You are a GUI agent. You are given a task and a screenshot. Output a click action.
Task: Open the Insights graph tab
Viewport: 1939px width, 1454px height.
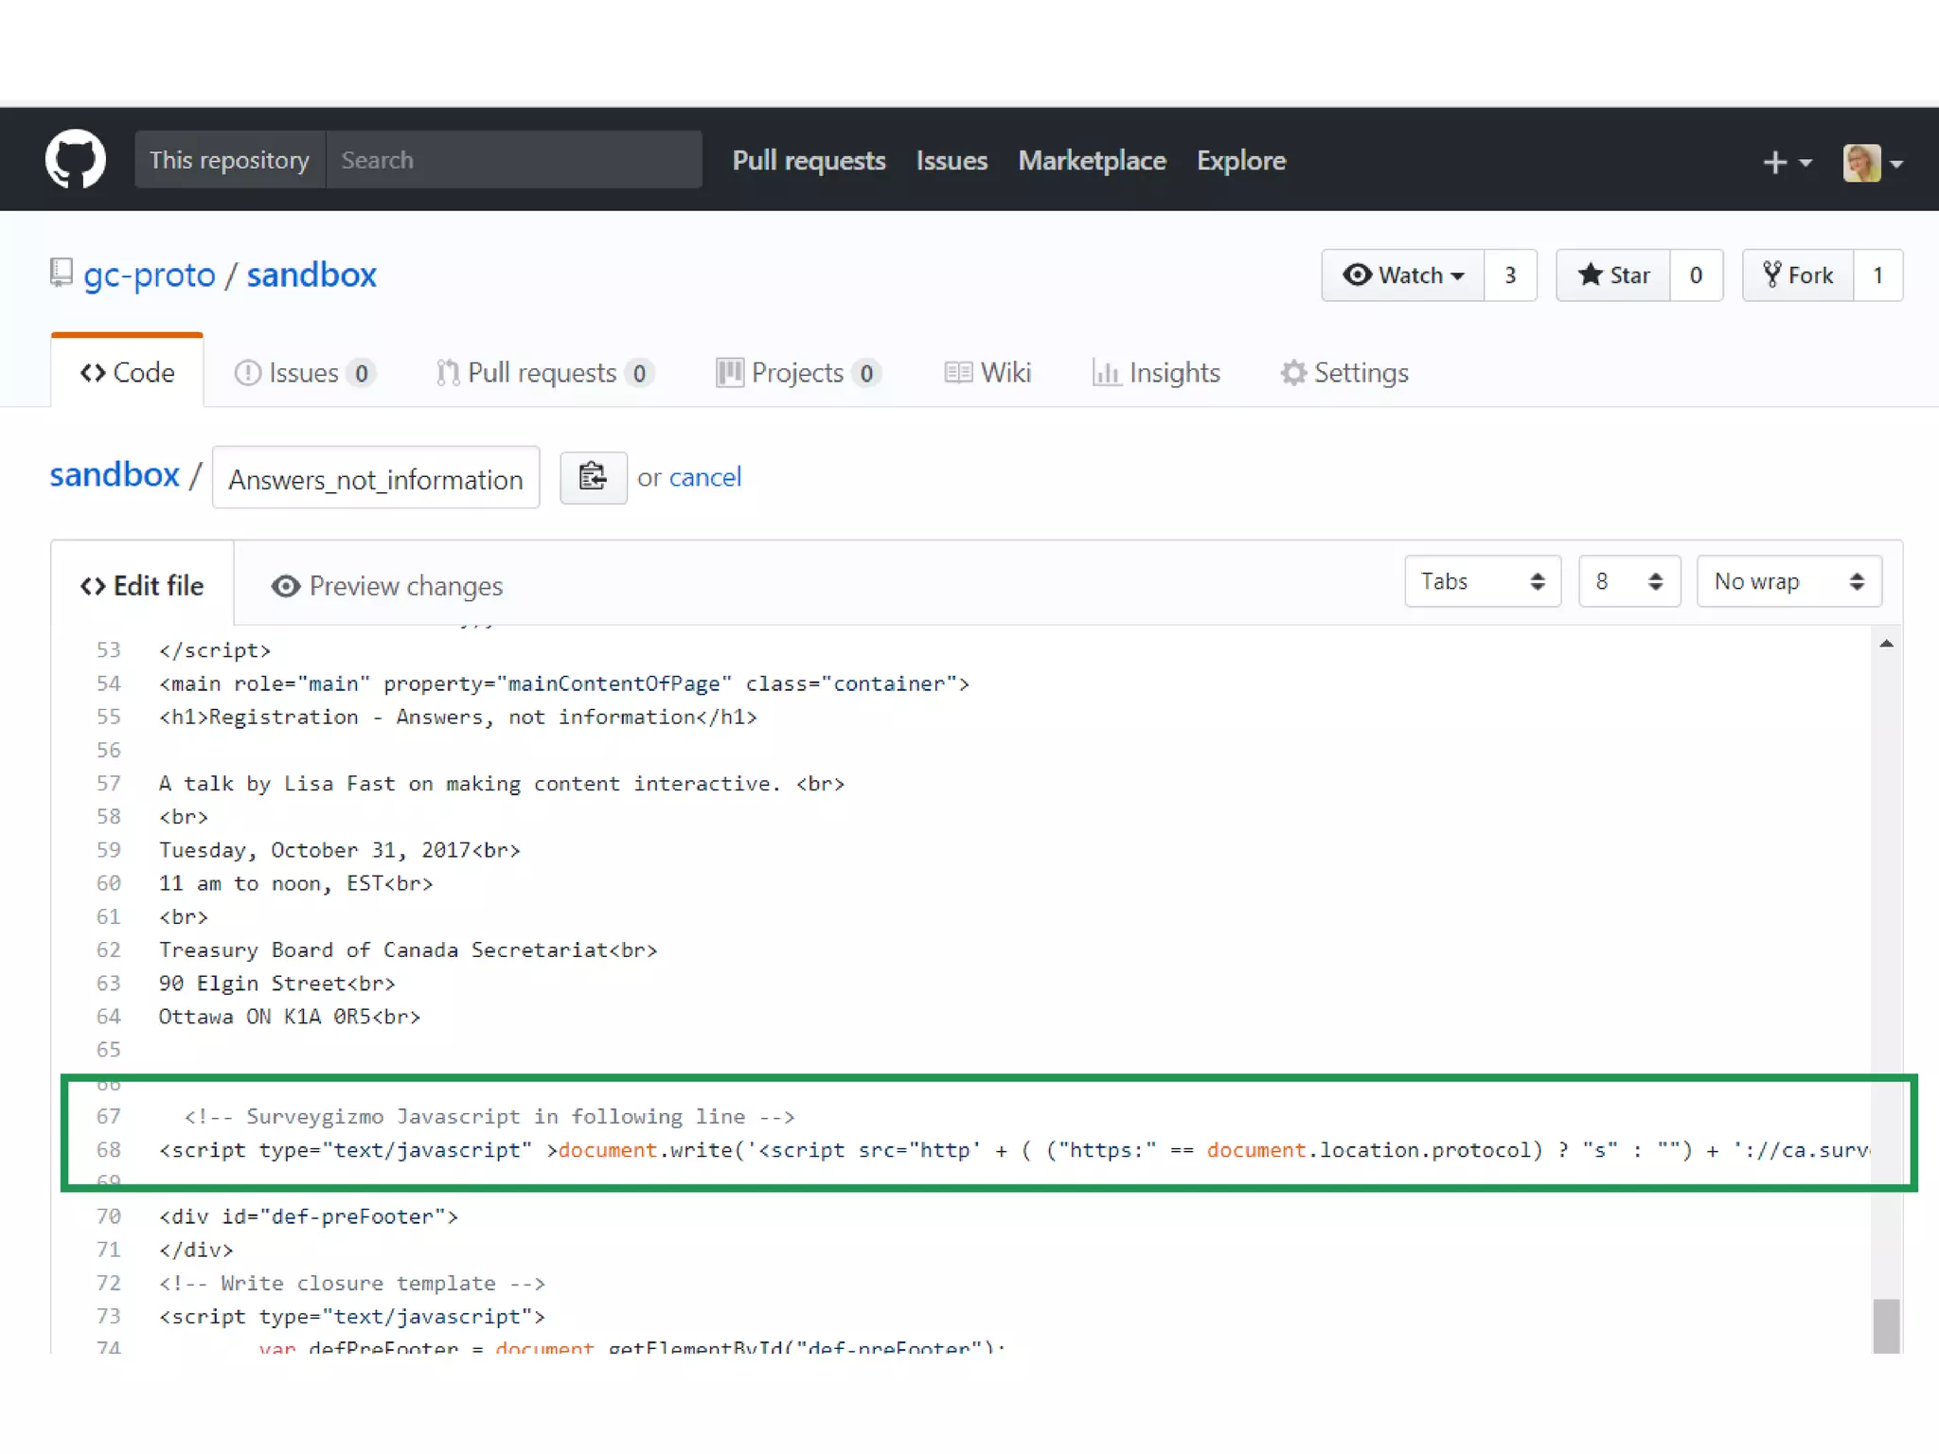click(1156, 373)
